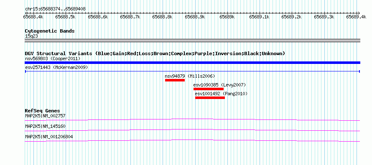This screenshot has height=165, width=372.
Task: Select the thin blue esv2571443 variant line
Action: click(192, 71)
